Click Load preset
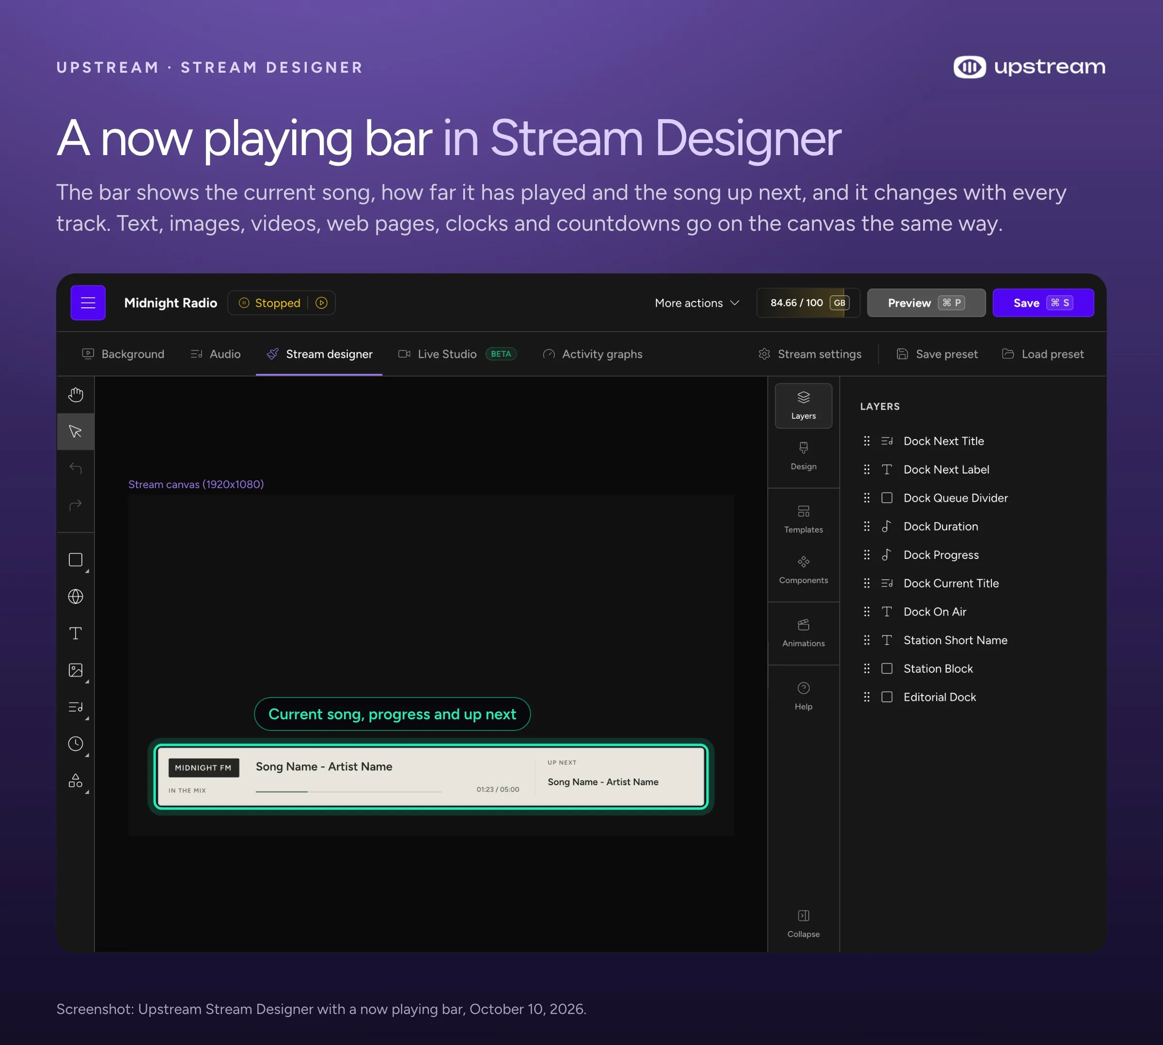The image size is (1163, 1045). (1042, 354)
